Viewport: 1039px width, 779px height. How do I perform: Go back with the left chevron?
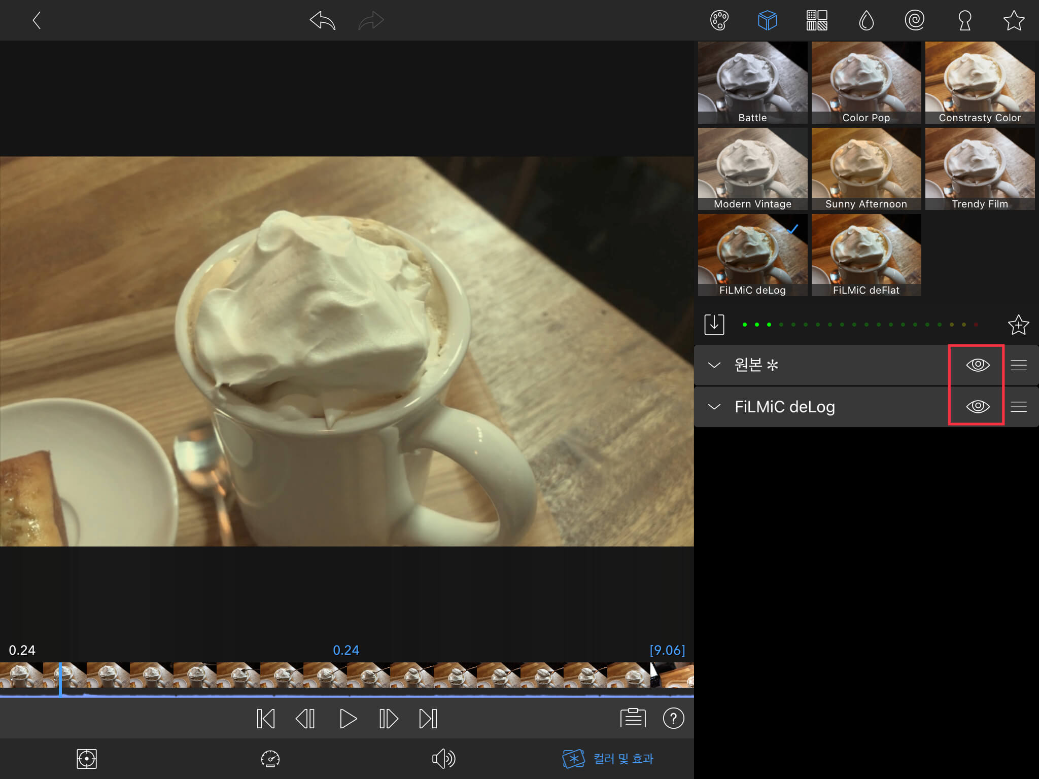pos(37,21)
